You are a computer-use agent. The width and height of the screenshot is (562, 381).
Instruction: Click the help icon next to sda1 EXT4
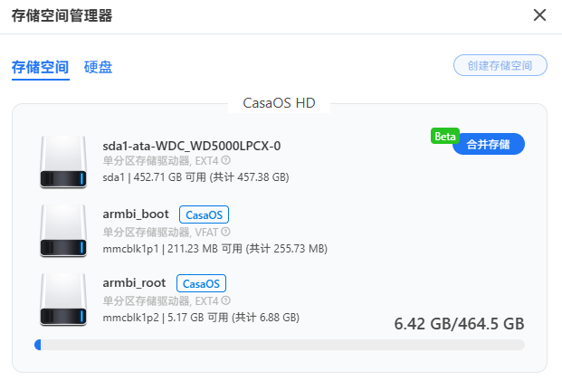coord(225,162)
